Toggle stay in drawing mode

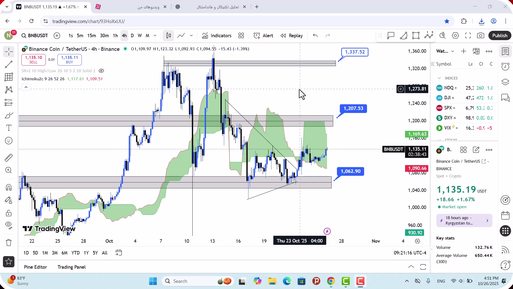pos(9,200)
